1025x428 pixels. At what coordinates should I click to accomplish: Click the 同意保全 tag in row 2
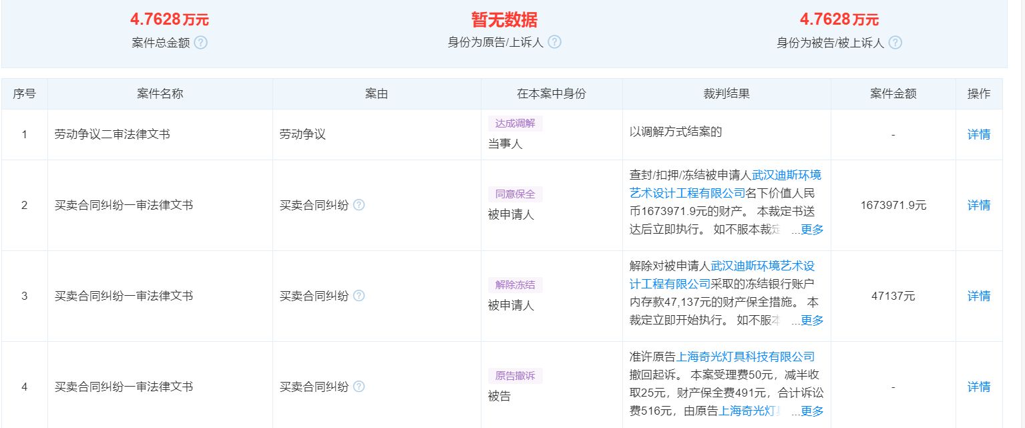pyautogui.click(x=515, y=193)
